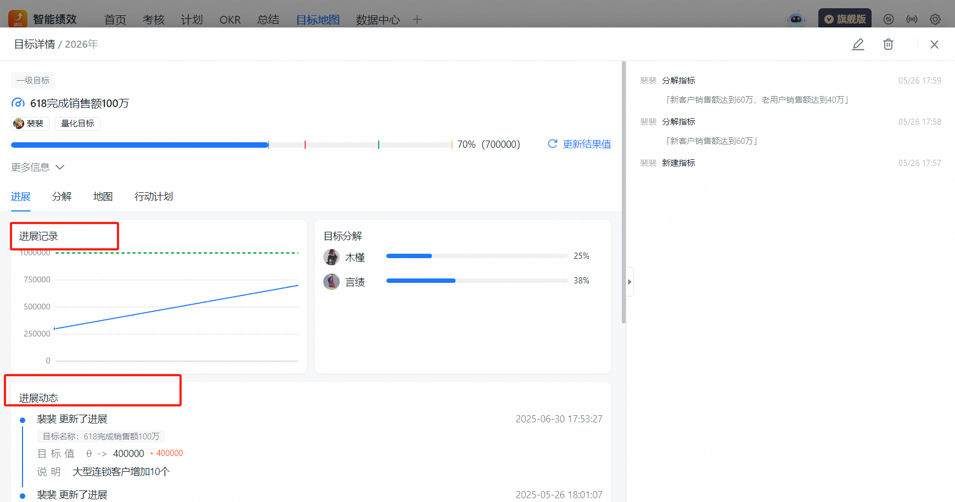This screenshot has height=502, width=955.
Task: Click the red marker on progress bar
Action: pos(305,145)
